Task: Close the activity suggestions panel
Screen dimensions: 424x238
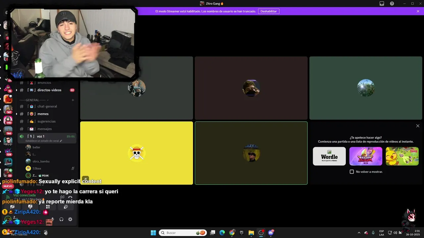Action: click(418, 126)
